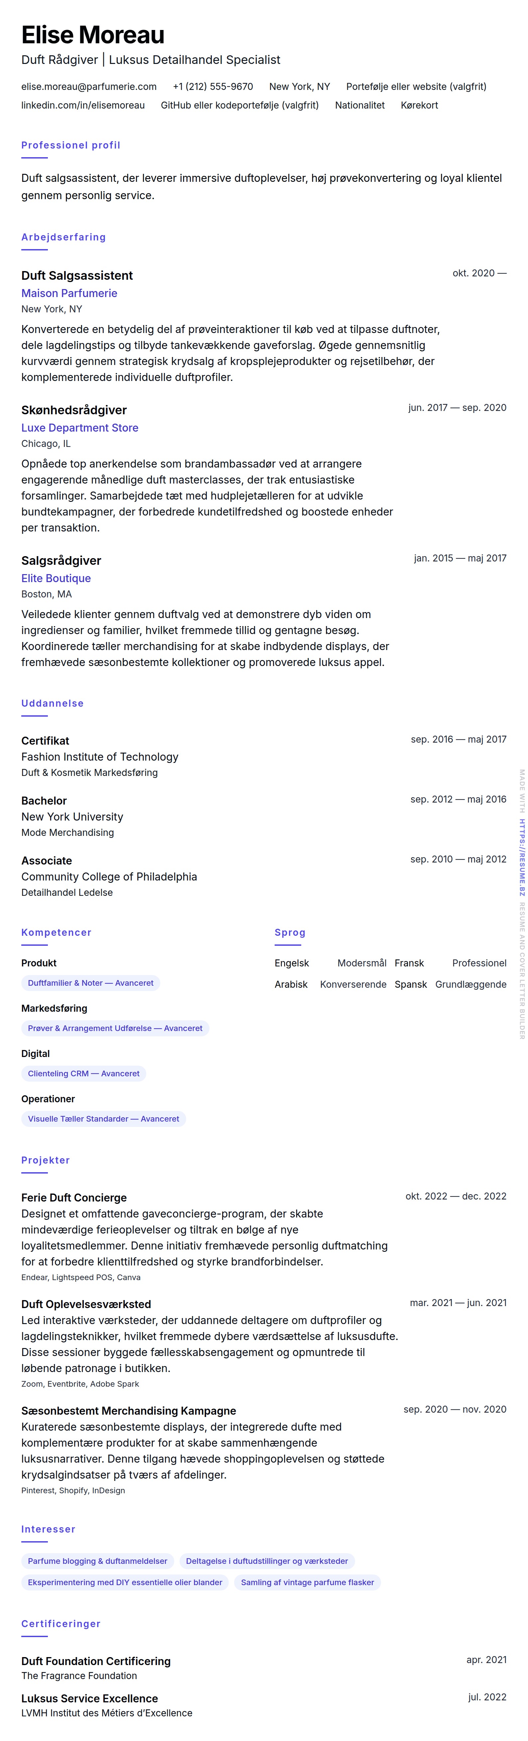528x1741 pixels.
Task: Click the Prøver & Arrangement Udførelse tag
Action: point(115,1029)
